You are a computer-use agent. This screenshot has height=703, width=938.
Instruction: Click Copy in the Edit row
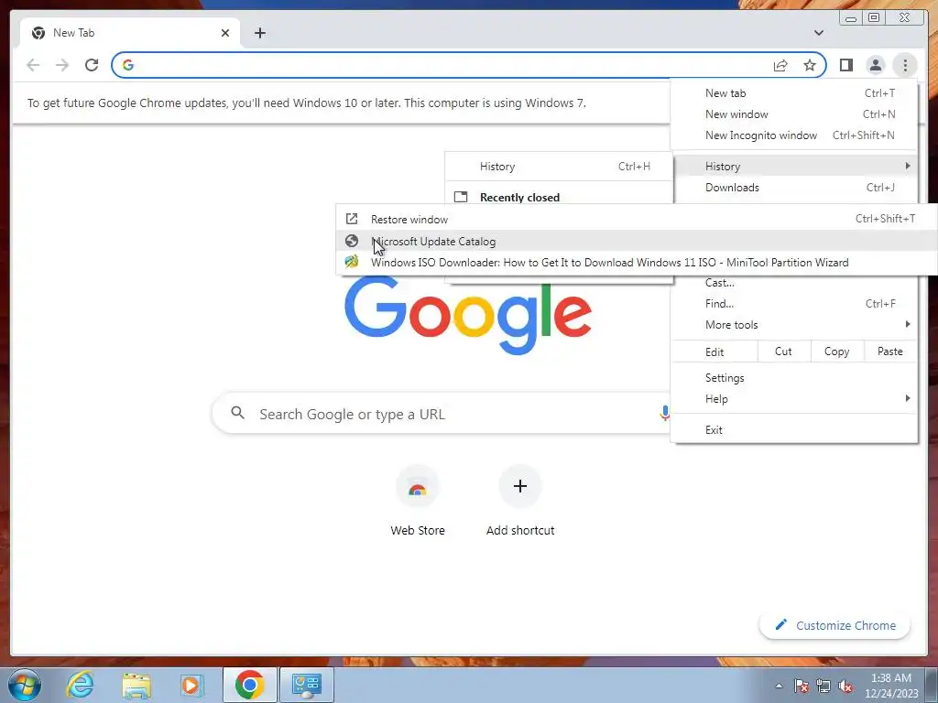coord(837,351)
